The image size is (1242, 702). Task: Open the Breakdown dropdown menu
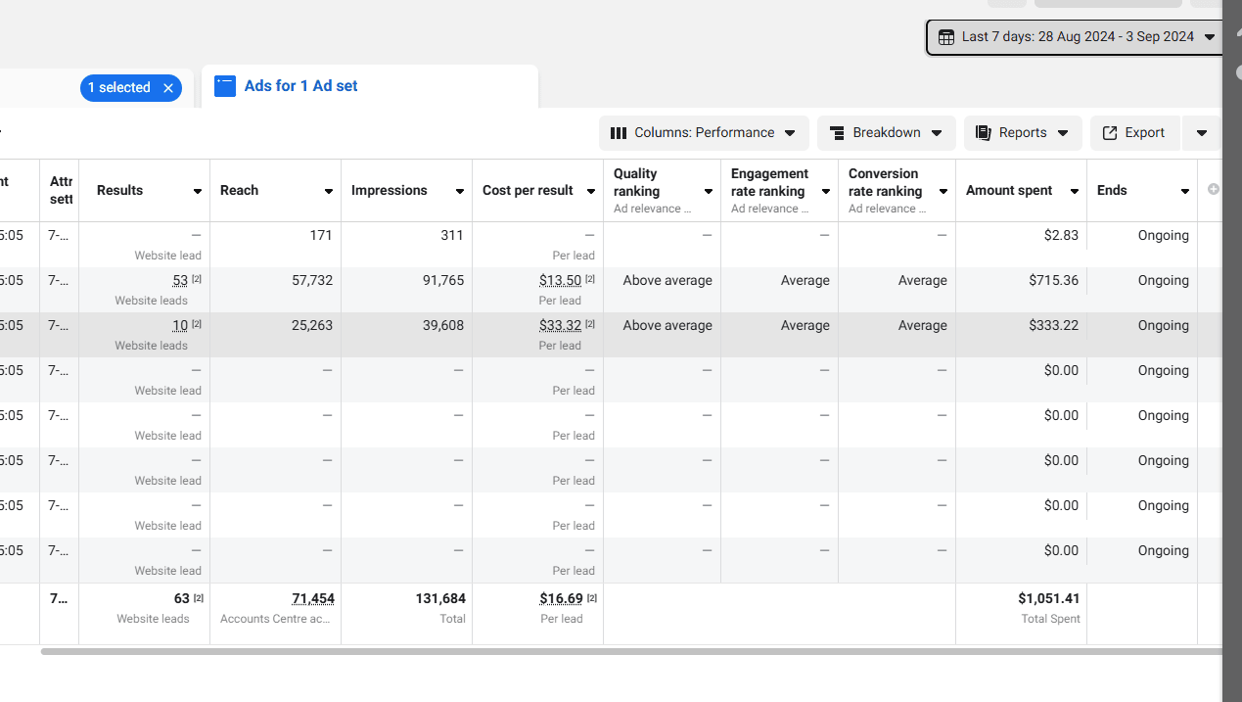click(x=887, y=133)
